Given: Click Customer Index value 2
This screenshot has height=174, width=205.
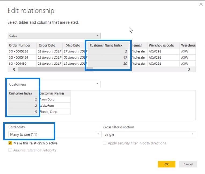Looking at the screenshot, I should click(23, 106).
